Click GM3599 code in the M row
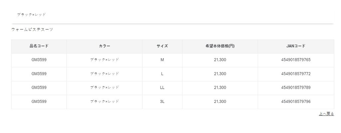Viewport: 341px width, 133px height. pos(39,60)
